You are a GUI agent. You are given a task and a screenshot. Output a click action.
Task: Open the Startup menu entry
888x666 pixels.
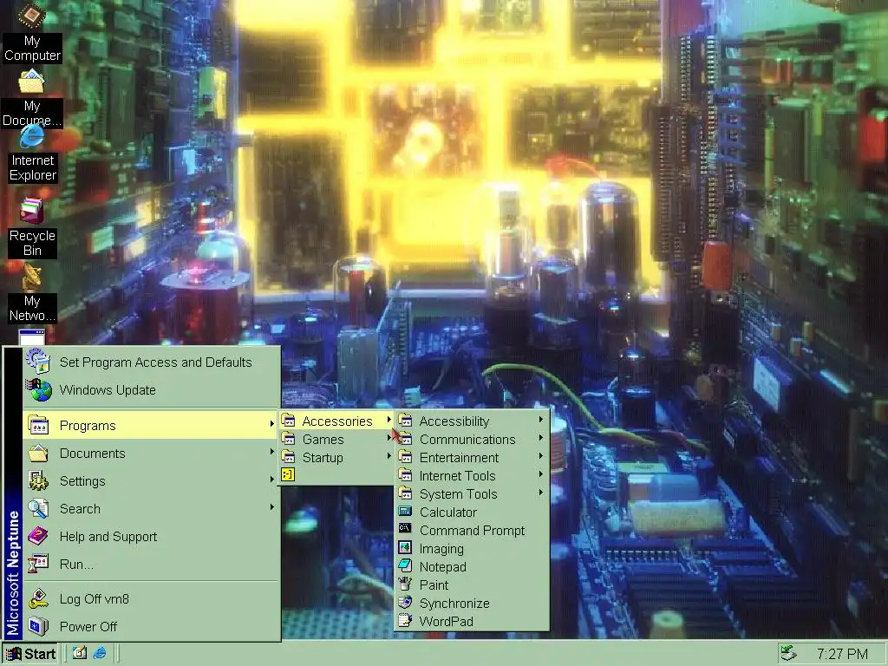(x=336, y=457)
